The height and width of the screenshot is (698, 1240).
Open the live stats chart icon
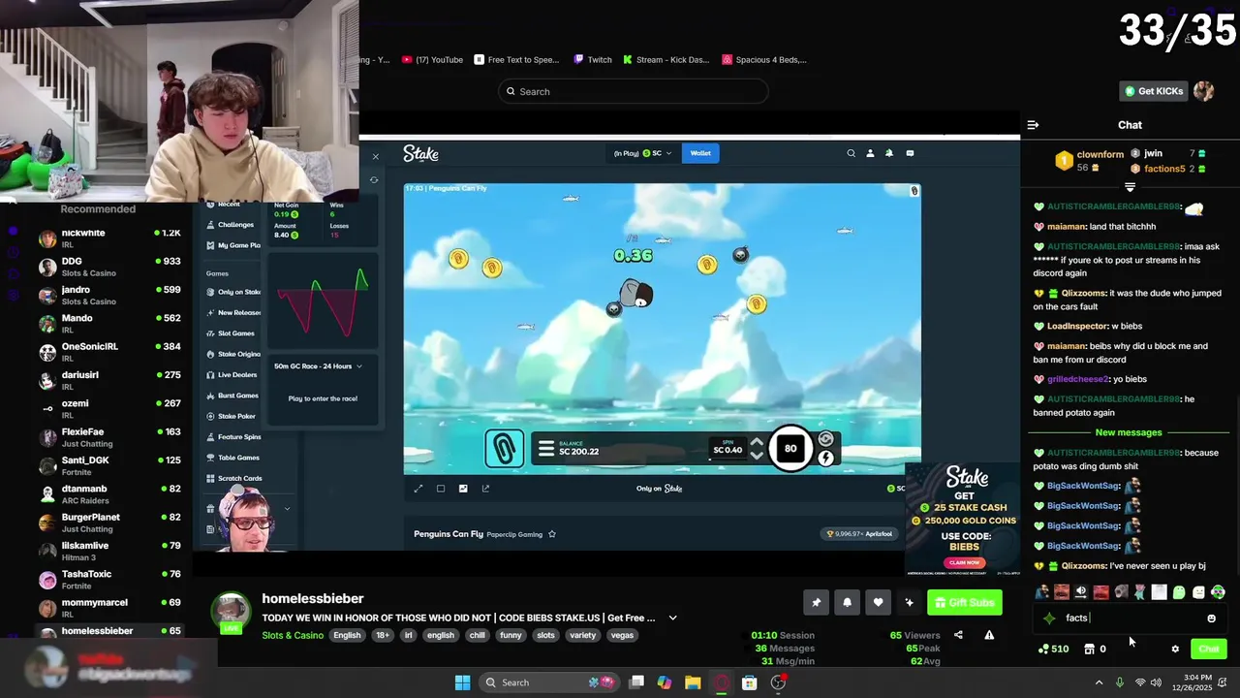(463, 489)
